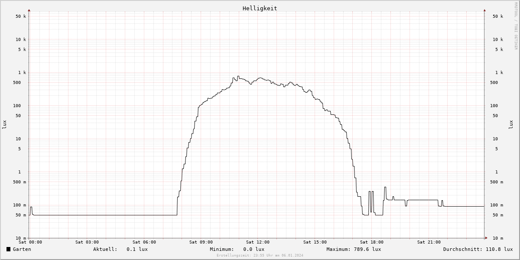Click the rotated 'lux' unit on right axis
520x260 pixels.
pos(510,124)
